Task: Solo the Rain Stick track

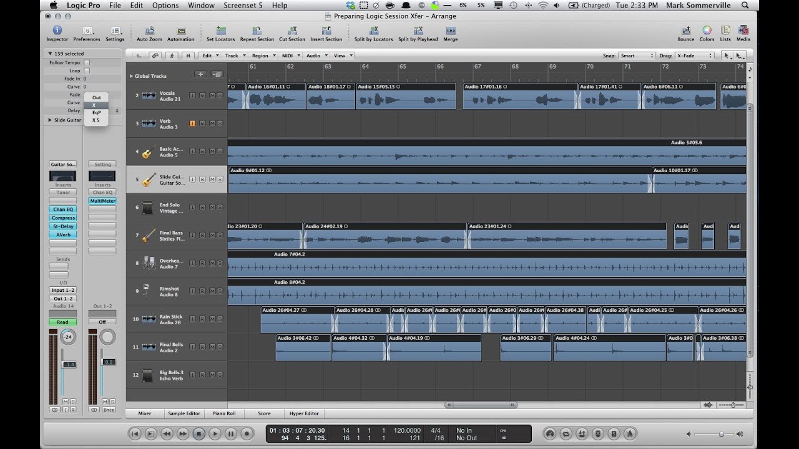Action: (220, 319)
